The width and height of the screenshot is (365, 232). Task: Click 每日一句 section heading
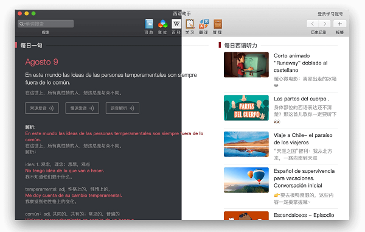32,46
